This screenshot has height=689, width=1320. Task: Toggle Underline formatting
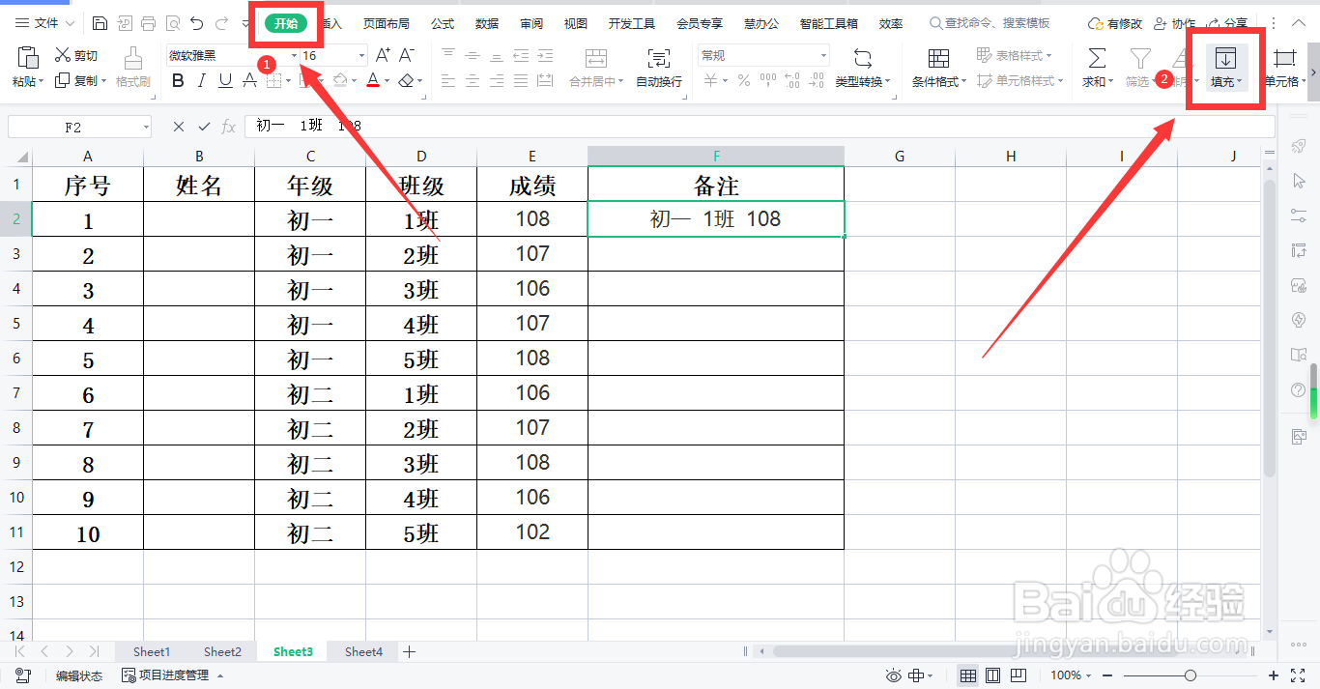click(225, 81)
